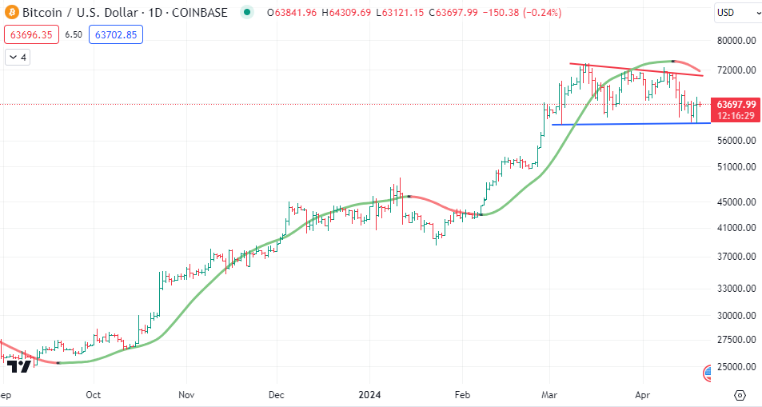Click the 6.50 spread value
The height and width of the screenshot is (407, 762).
pyautogui.click(x=73, y=34)
